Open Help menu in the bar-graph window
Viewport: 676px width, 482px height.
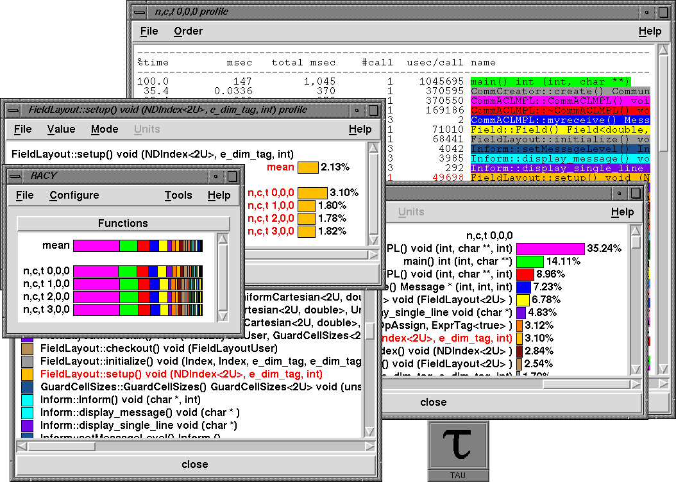pos(622,212)
